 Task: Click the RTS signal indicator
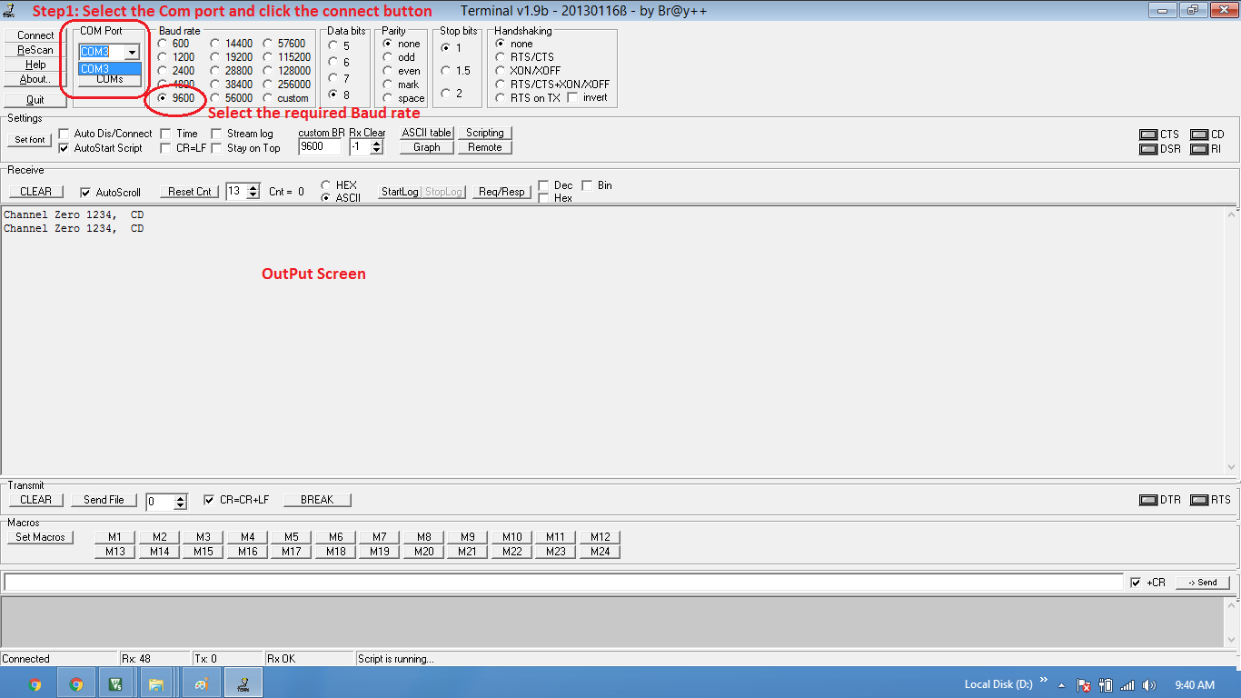[1198, 500]
